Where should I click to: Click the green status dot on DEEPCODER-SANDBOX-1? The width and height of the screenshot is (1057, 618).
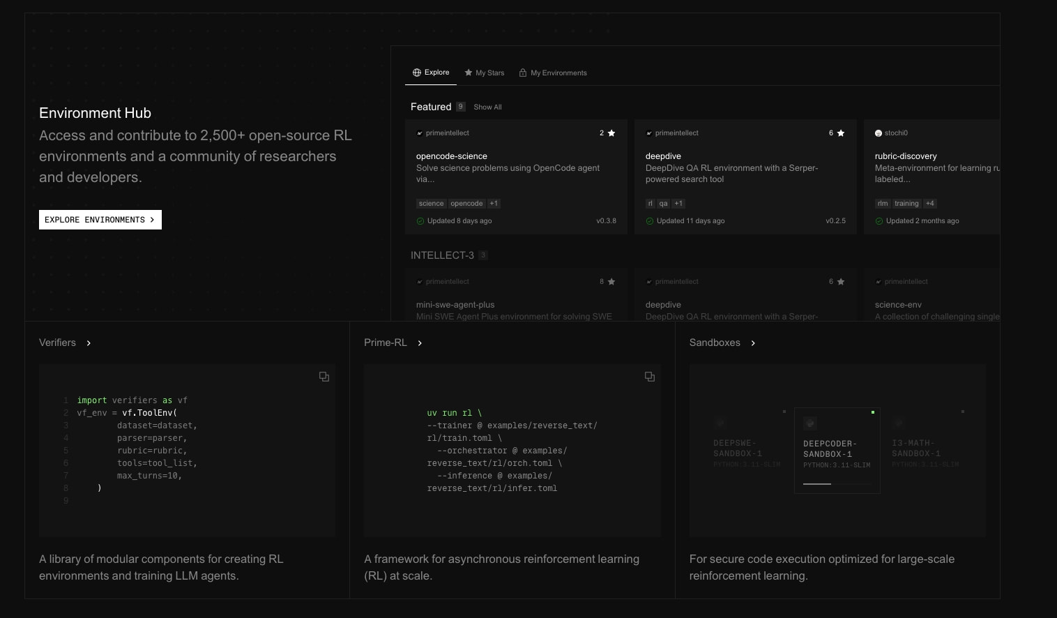[873, 412]
